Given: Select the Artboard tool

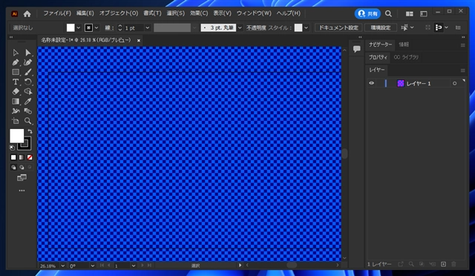Looking at the screenshot, I should [x=16, y=121].
